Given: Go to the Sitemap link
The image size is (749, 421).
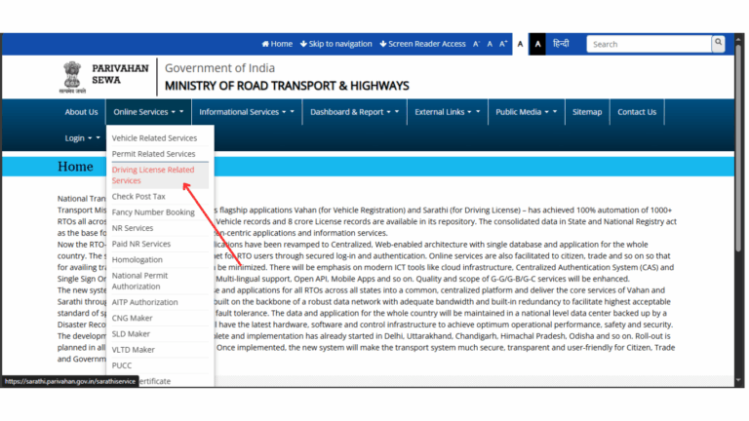Looking at the screenshot, I should click(x=587, y=112).
